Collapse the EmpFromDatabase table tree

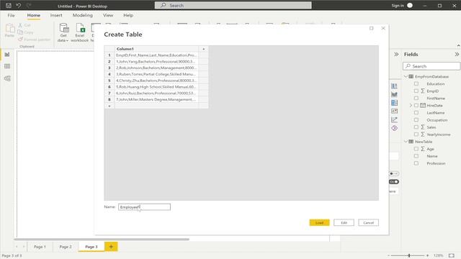coord(406,76)
